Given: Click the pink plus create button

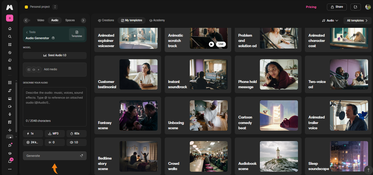Looking at the screenshot, I should 10,18.
